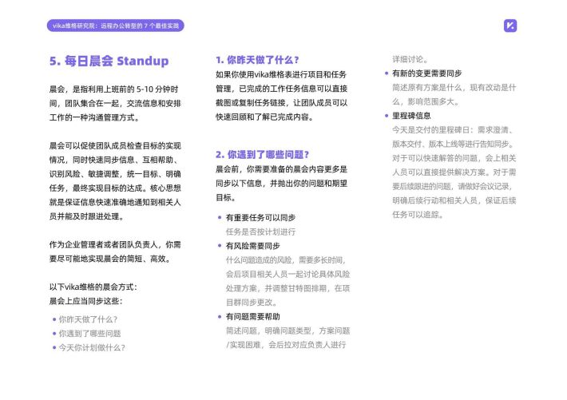567x400 pixels.
Task: Click heading '2. 你遇到了哪些问题?'
Action: coord(262,154)
